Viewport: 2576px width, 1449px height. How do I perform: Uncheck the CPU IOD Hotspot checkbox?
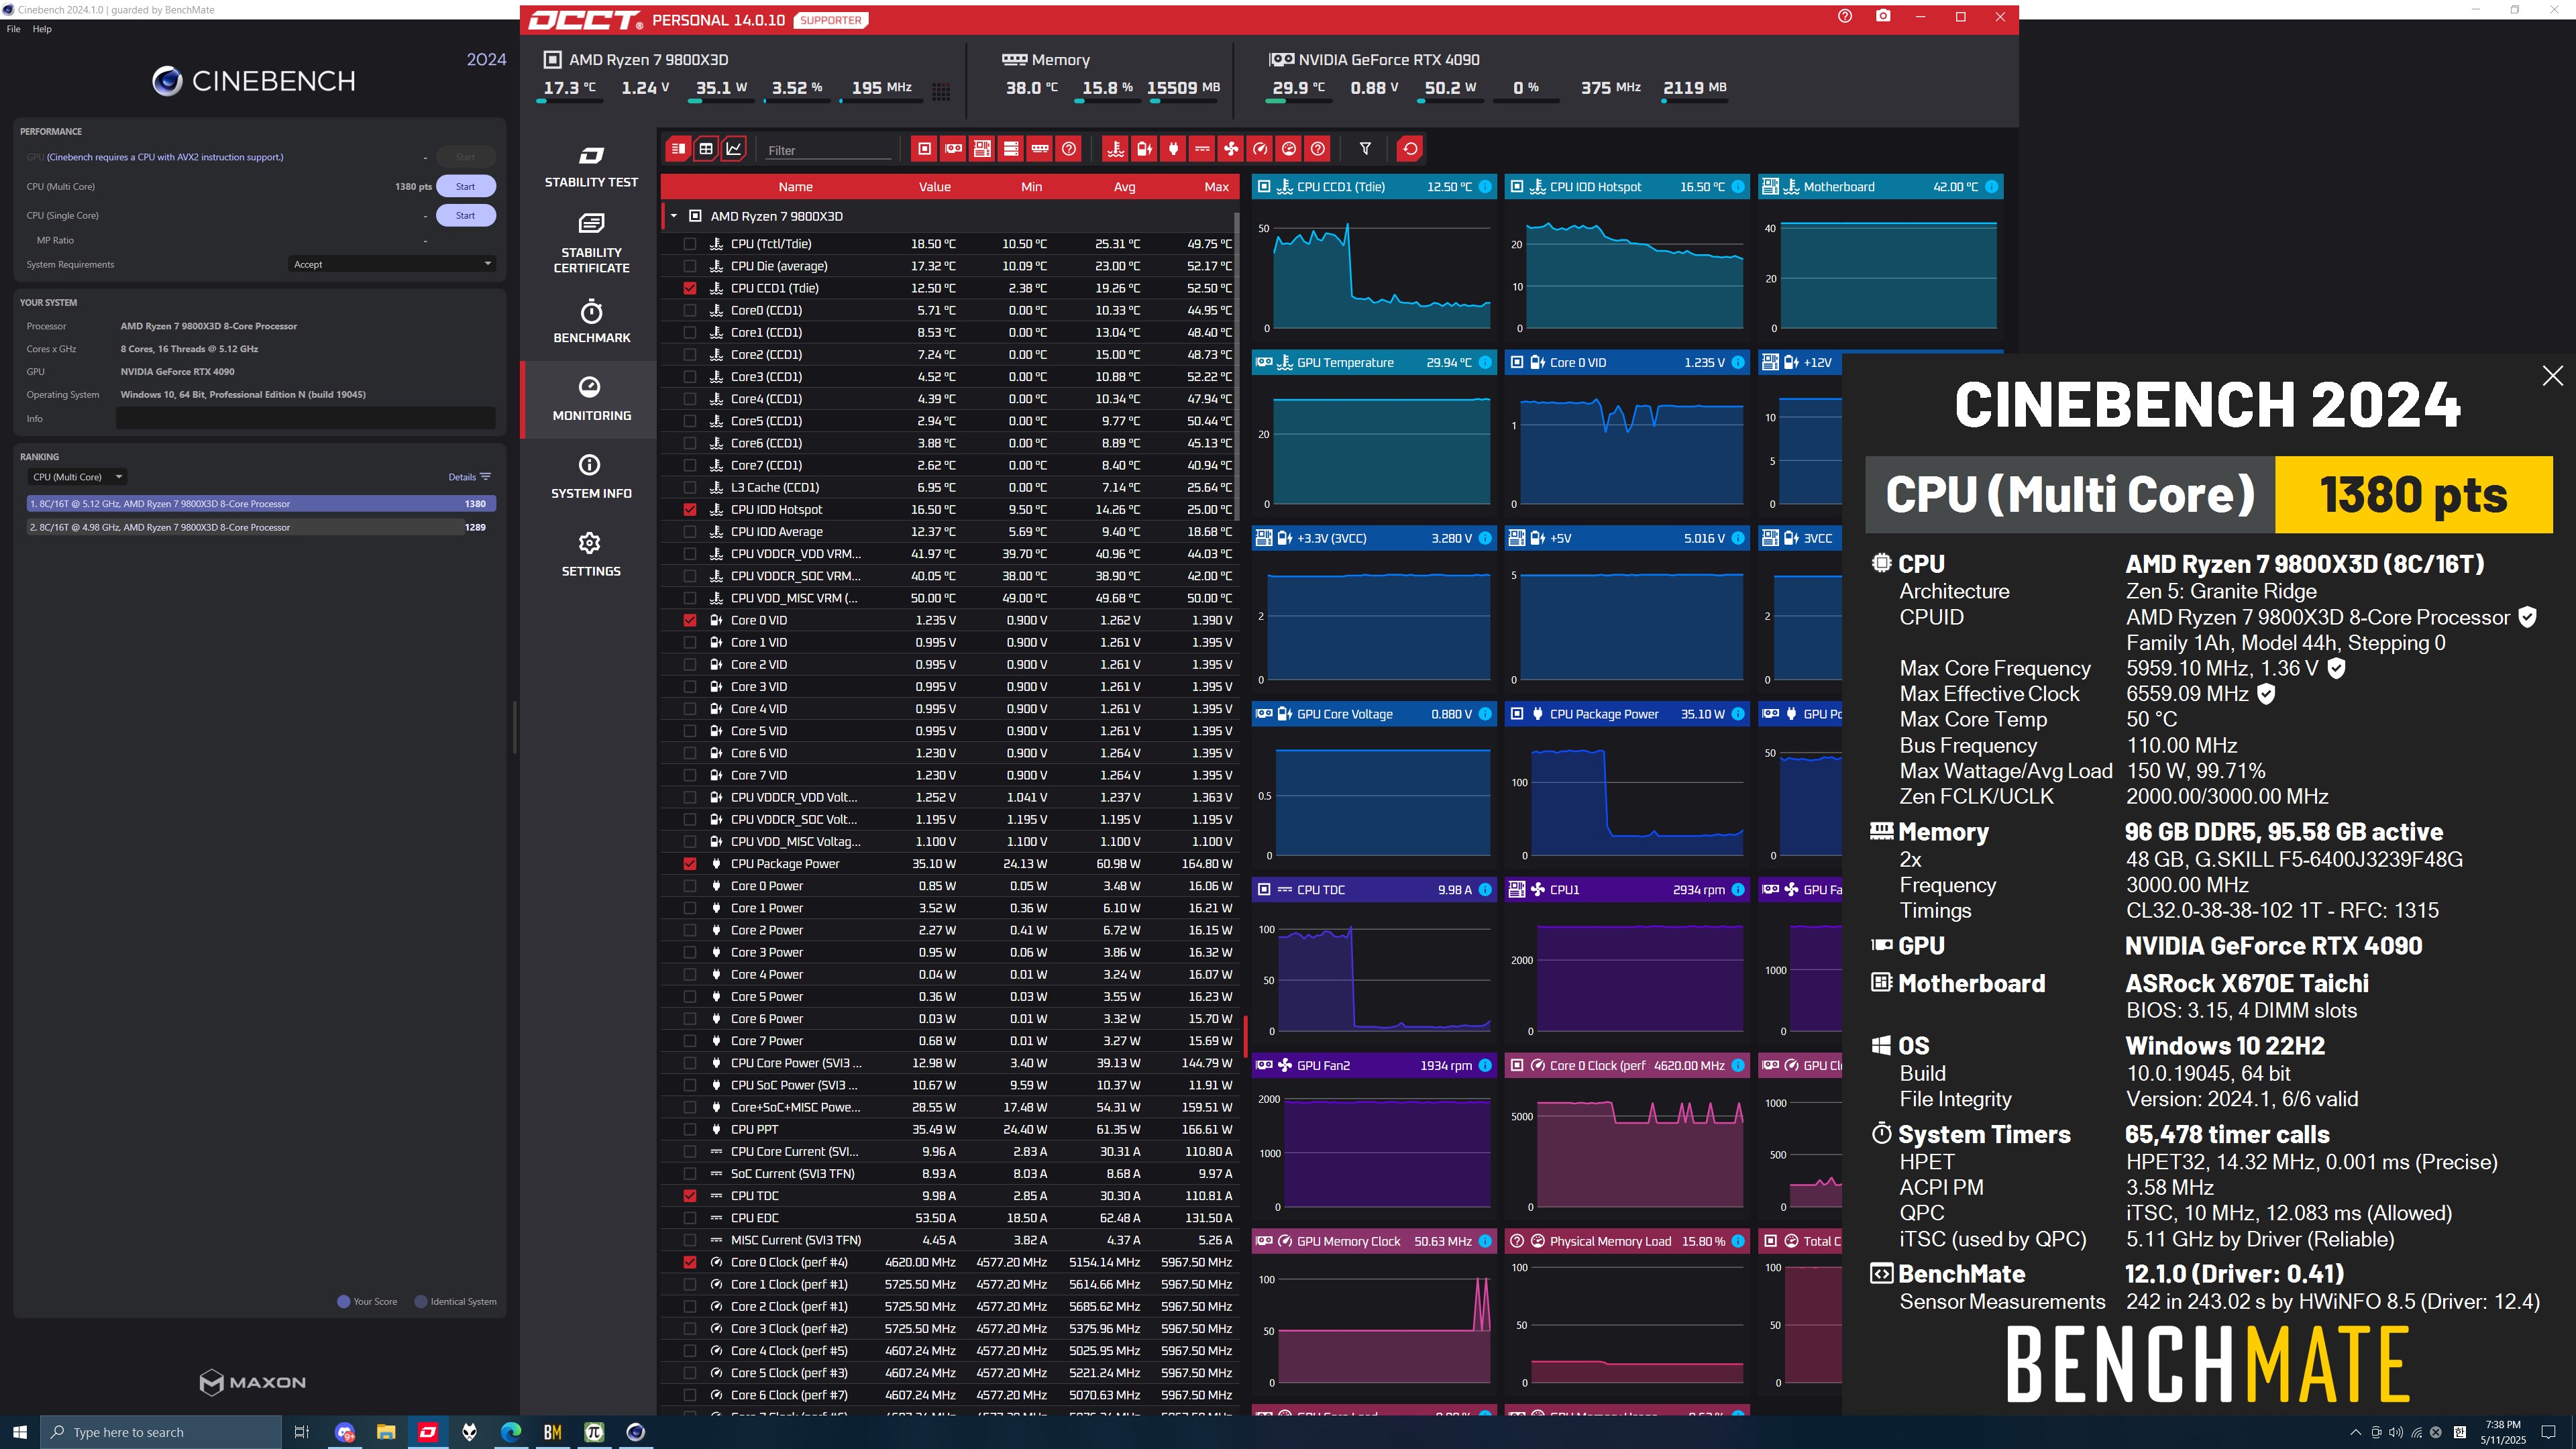pyautogui.click(x=690, y=510)
